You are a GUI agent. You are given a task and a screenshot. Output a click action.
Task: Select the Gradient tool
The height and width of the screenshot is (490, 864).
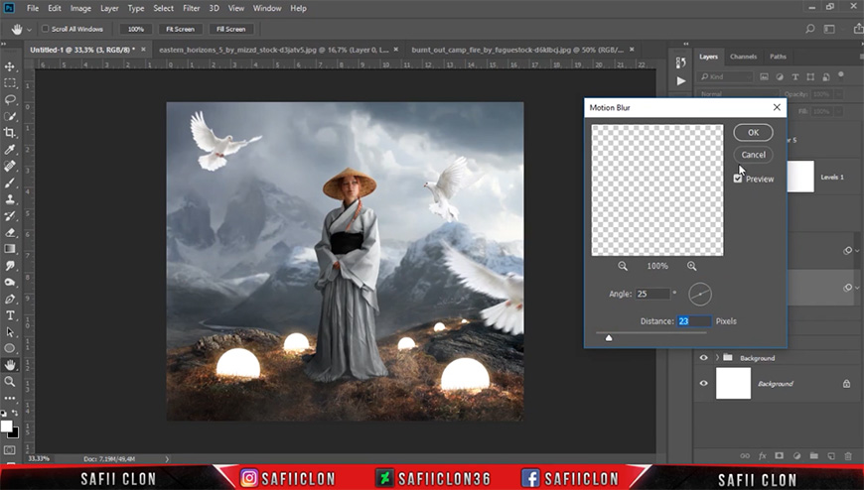(x=10, y=249)
